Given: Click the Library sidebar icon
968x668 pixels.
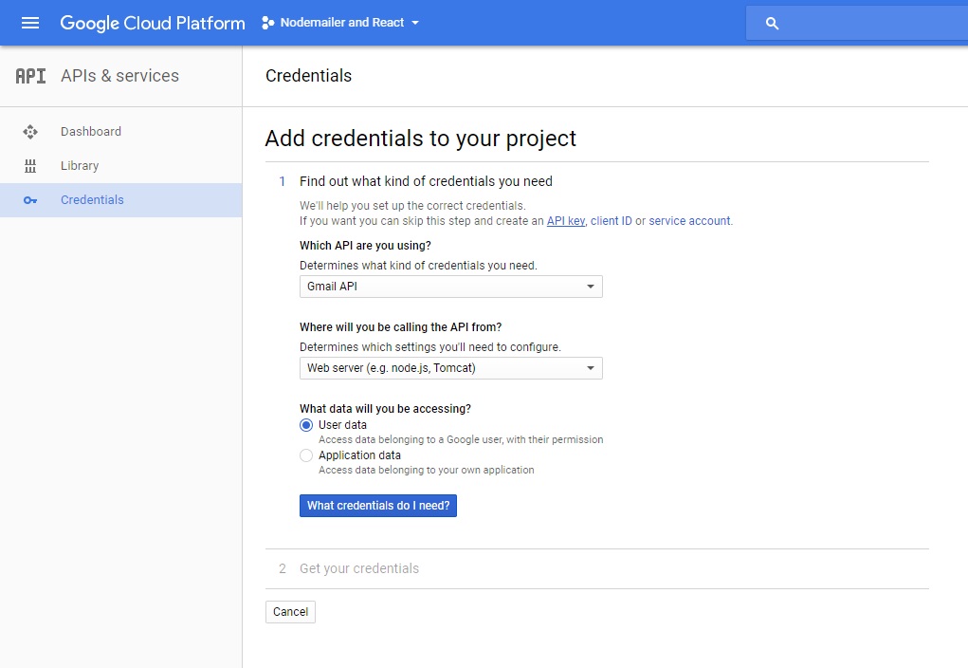Looking at the screenshot, I should coord(30,166).
